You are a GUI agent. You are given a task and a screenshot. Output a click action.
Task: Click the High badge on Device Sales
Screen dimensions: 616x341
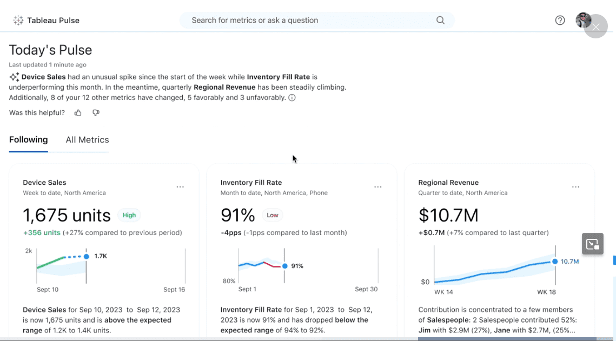pyautogui.click(x=129, y=215)
